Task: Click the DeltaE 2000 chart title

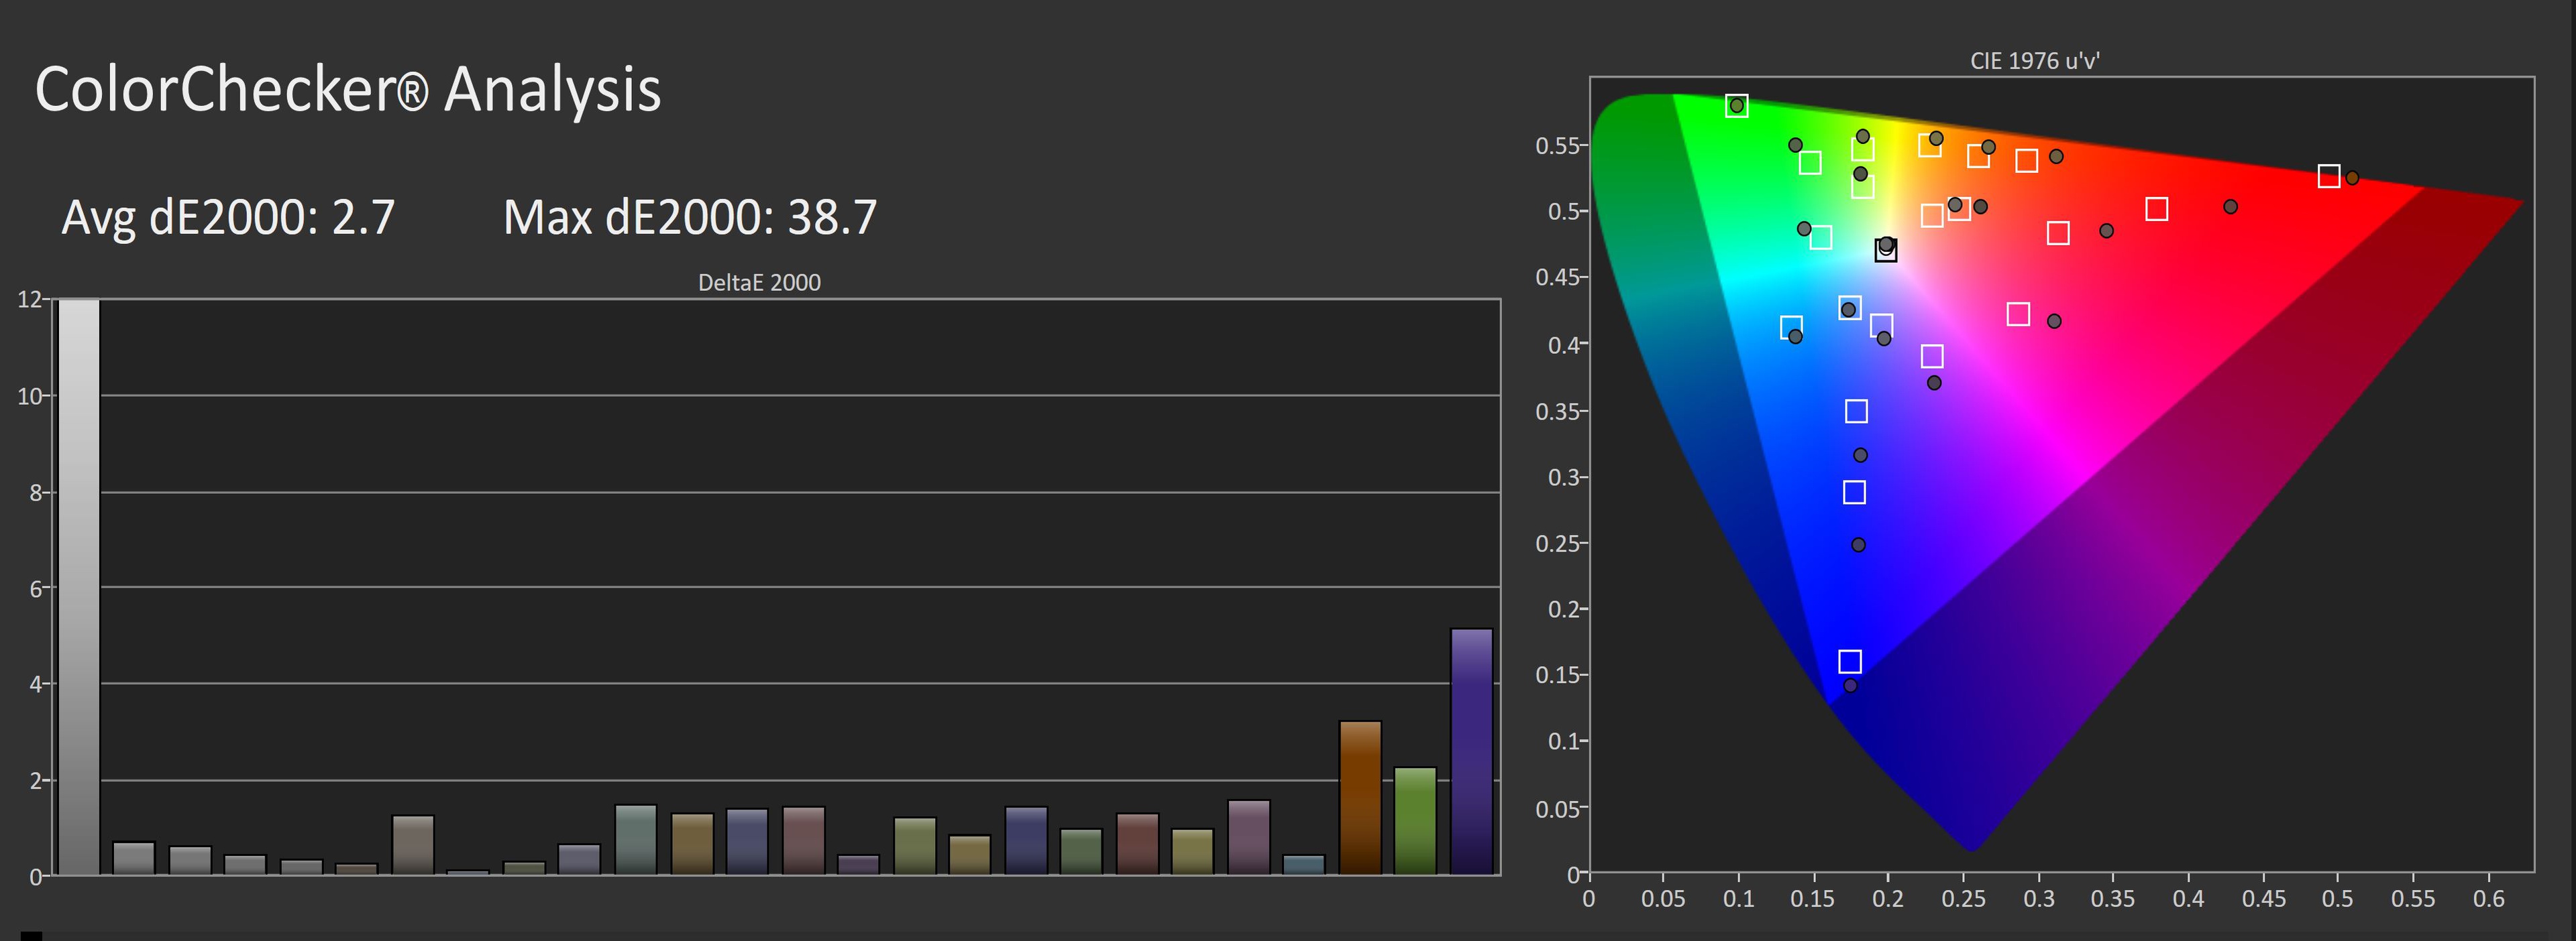Action: point(759,283)
